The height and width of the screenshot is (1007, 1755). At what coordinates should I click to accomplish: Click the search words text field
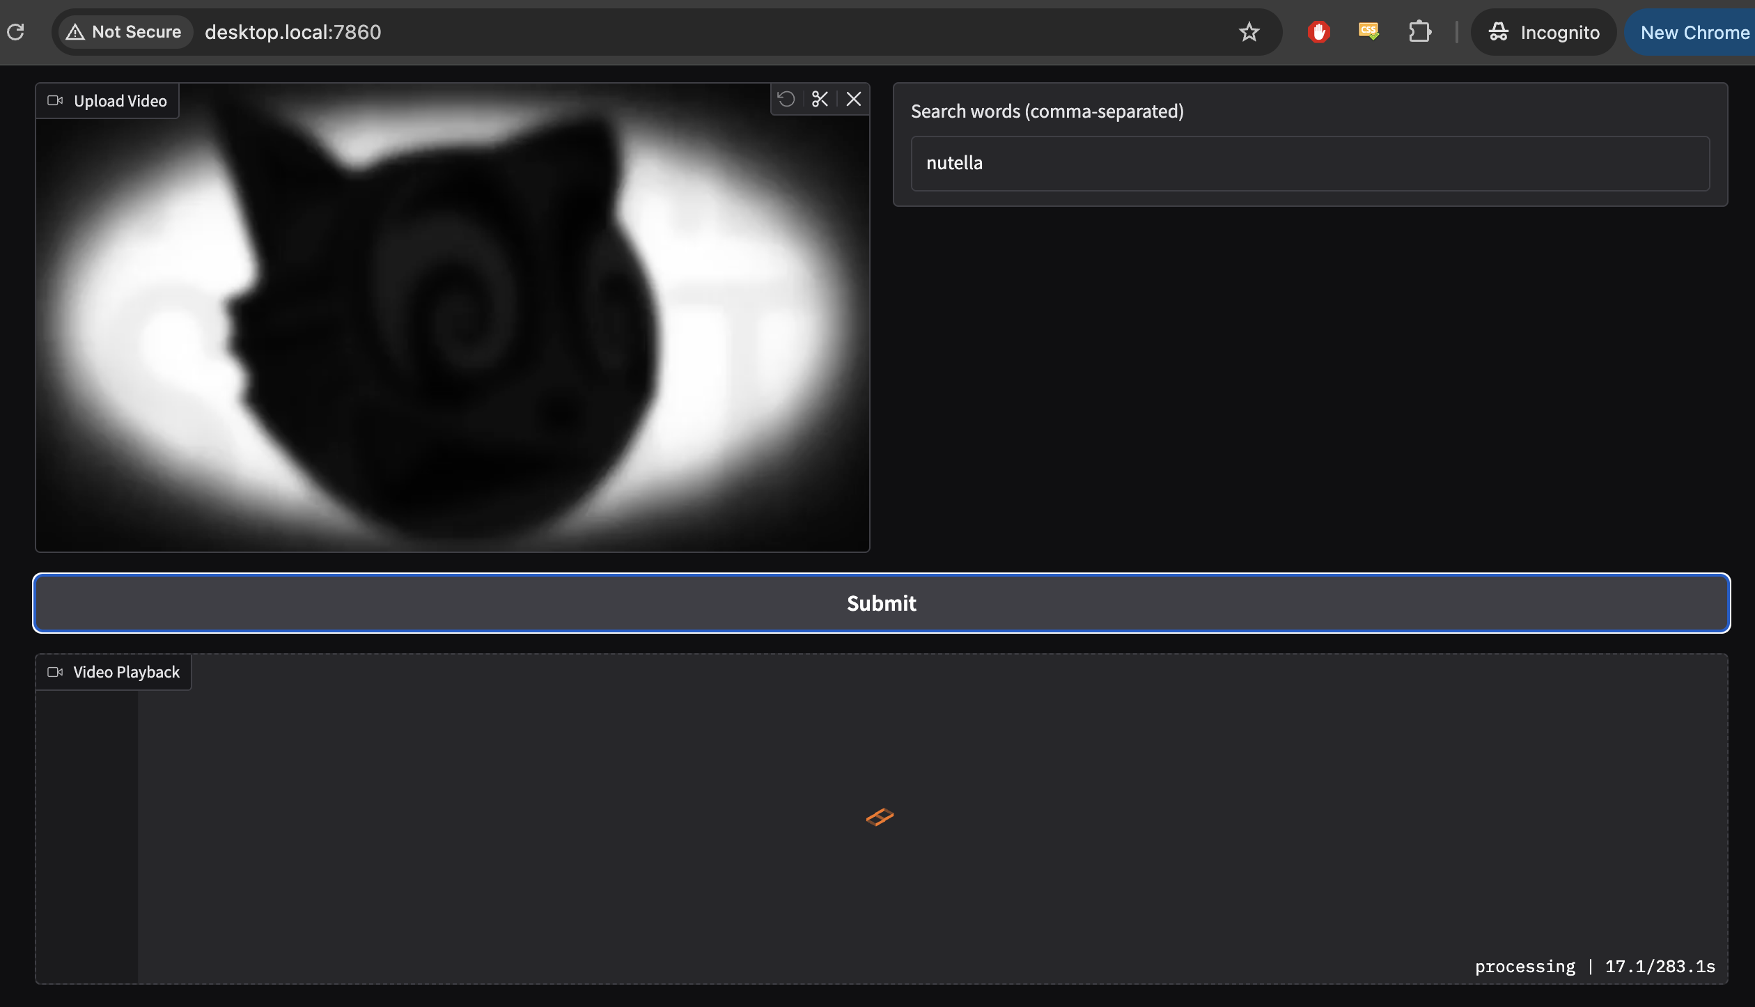[1309, 164]
